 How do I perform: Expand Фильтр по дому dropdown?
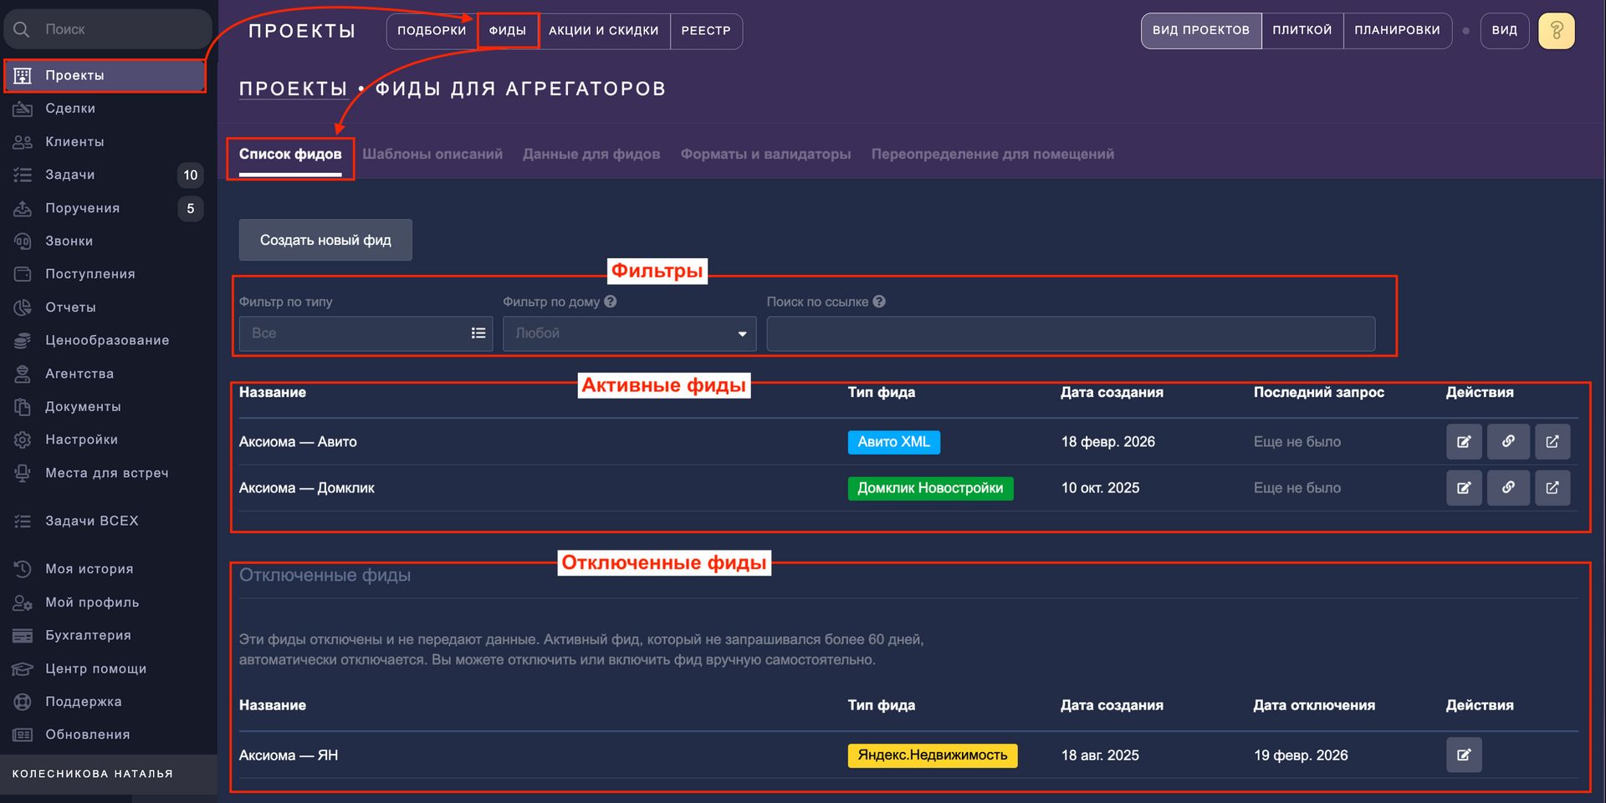tap(741, 334)
